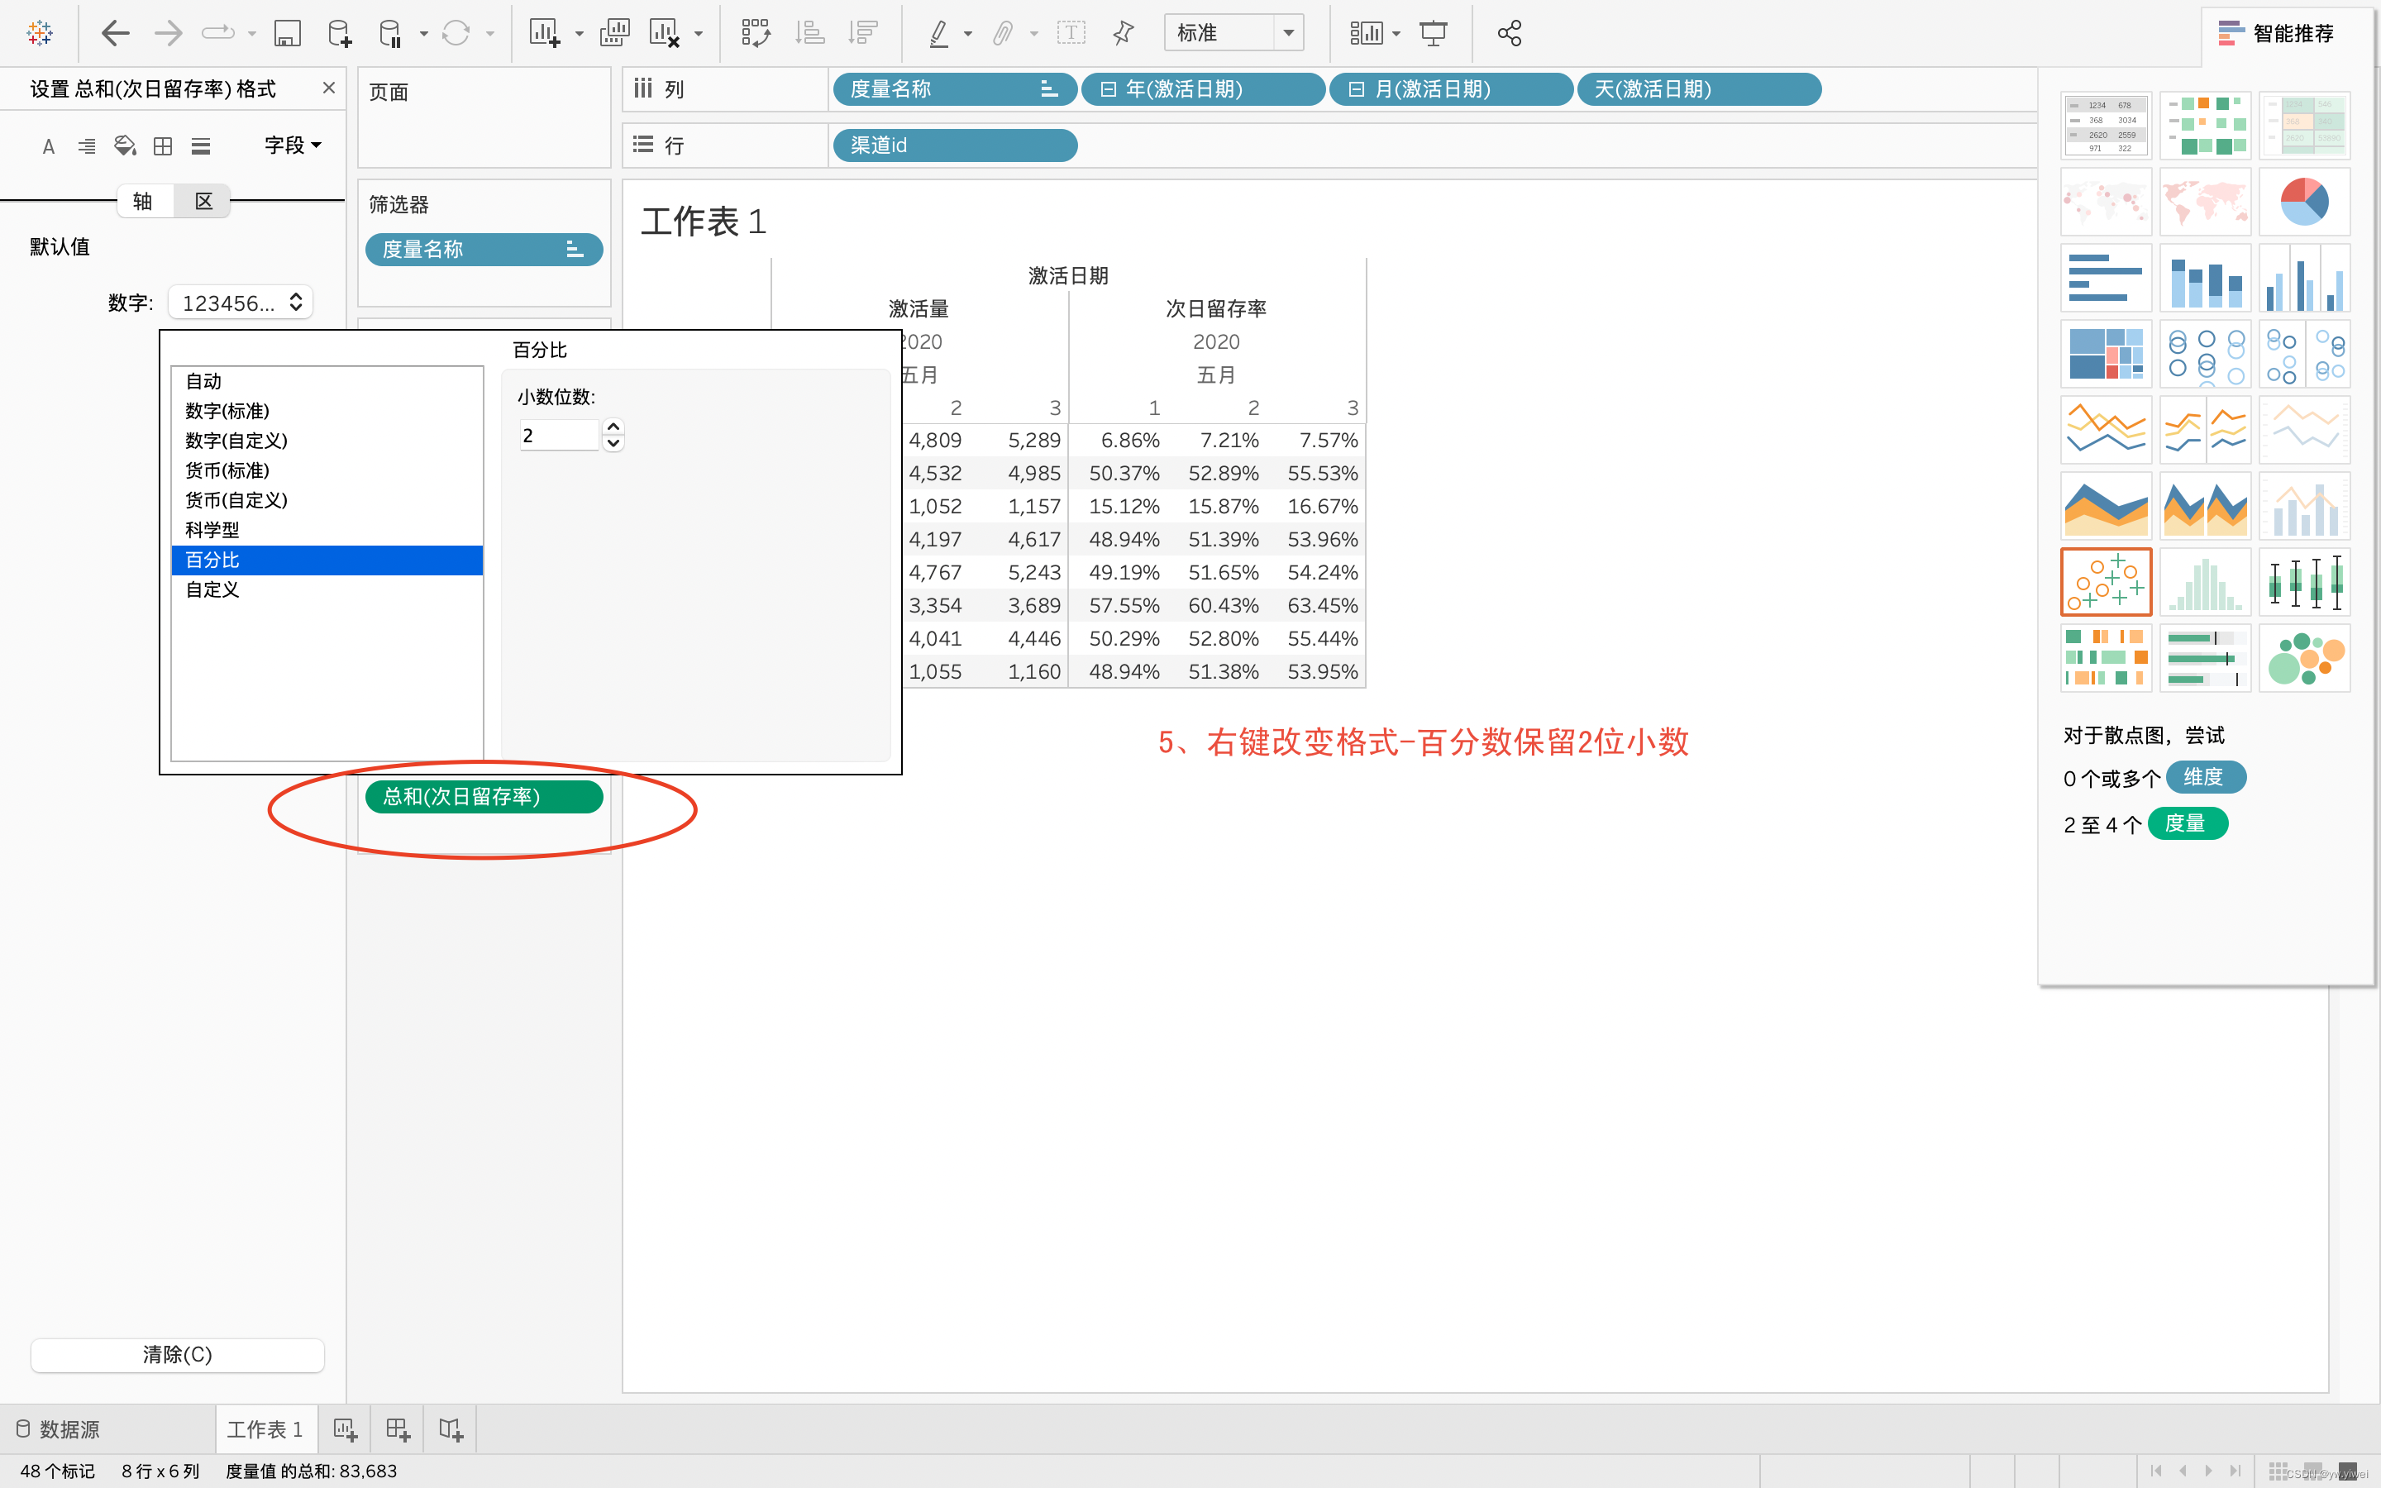Click the 小数位数 input field

tap(558, 435)
